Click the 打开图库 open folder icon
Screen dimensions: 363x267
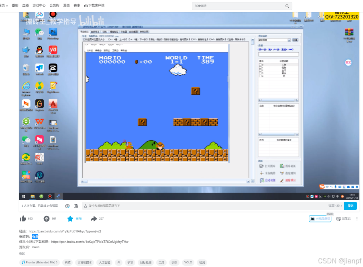tap(261, 166)
